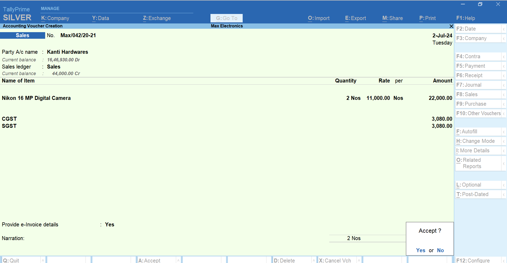Choose No in the Accept dialog
Viewport: 507px width, 263px height.
pyautogui.click(x=440, y=250)
